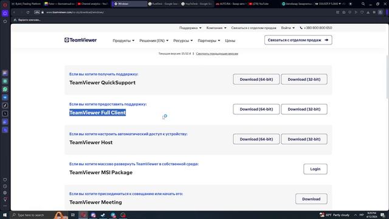Switch to the Fotor tab
This screenshot has width=389, height=219.
tap(60, 4)
